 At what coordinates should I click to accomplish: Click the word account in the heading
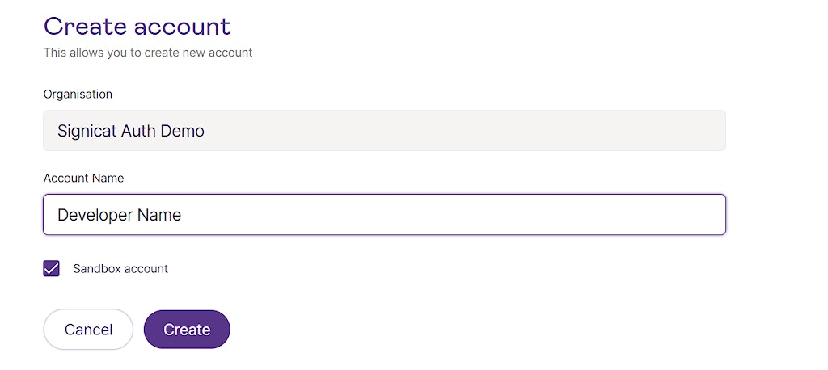(x=183, y=27)
